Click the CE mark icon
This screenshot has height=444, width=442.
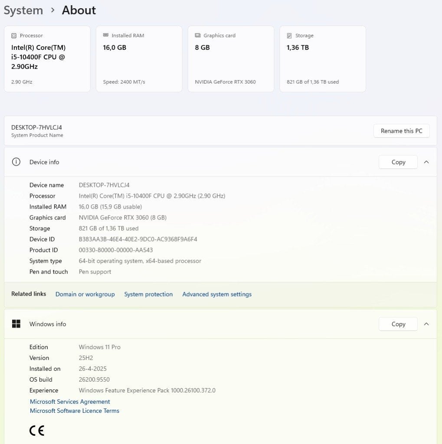point(37,431)
